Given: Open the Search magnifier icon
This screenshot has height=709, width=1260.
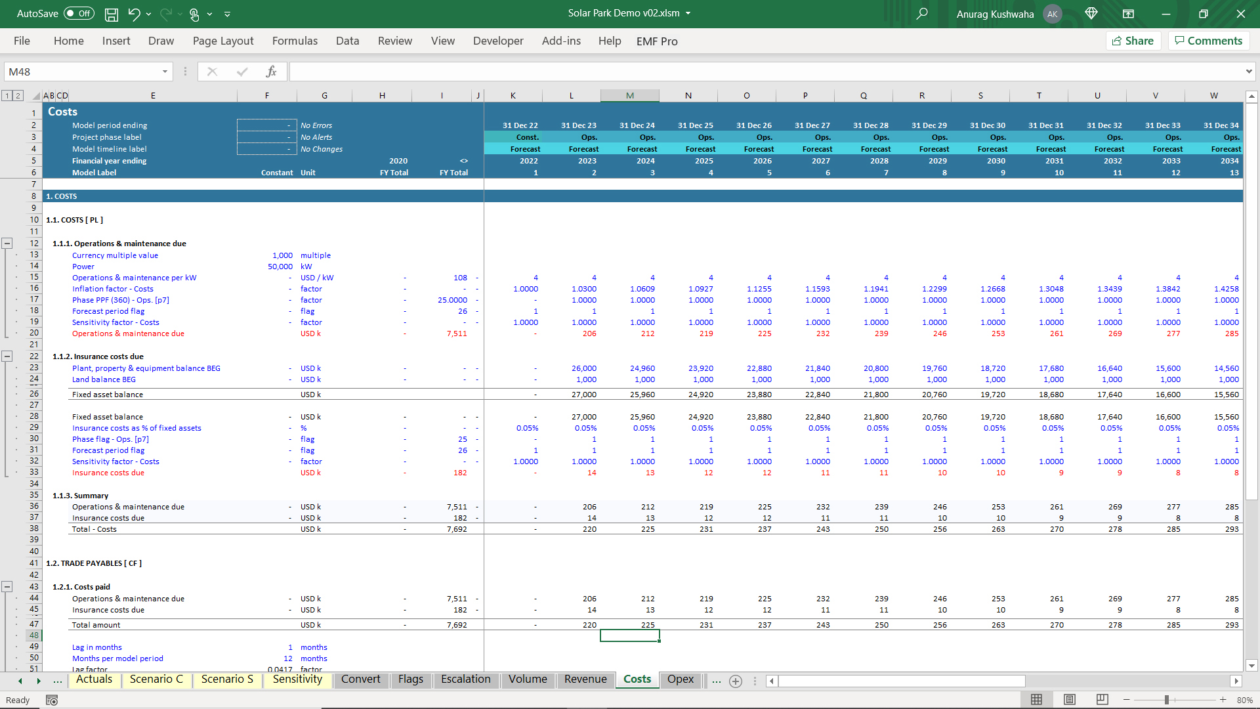Looking at the screenshot, I should pyautogui.click(x=922, y=14).
